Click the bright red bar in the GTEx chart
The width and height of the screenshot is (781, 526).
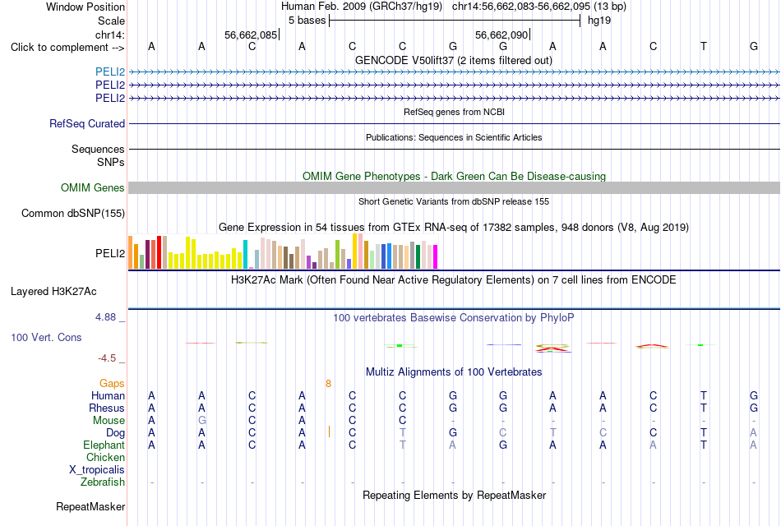[159, 252]
